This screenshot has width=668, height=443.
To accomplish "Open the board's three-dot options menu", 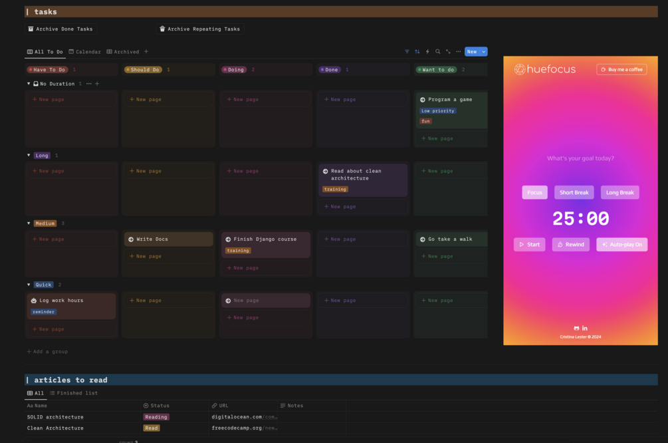I will point(459,52).
